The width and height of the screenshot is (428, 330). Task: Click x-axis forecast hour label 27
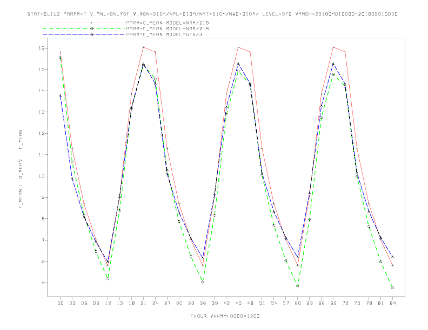point(168,303)
